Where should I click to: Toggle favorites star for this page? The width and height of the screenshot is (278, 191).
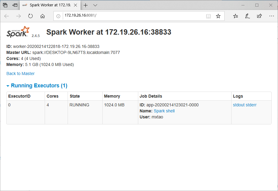point(218,16)
